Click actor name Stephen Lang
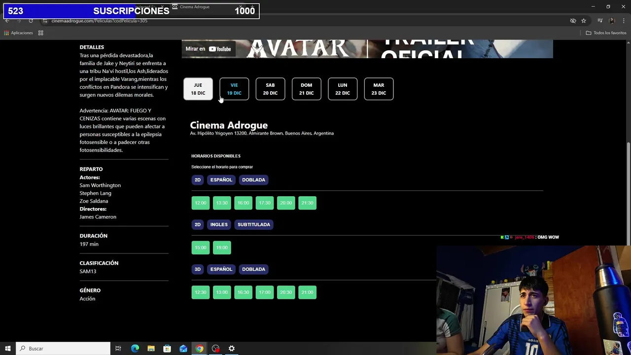Screen dimensions: 631x355 point(95,193)
